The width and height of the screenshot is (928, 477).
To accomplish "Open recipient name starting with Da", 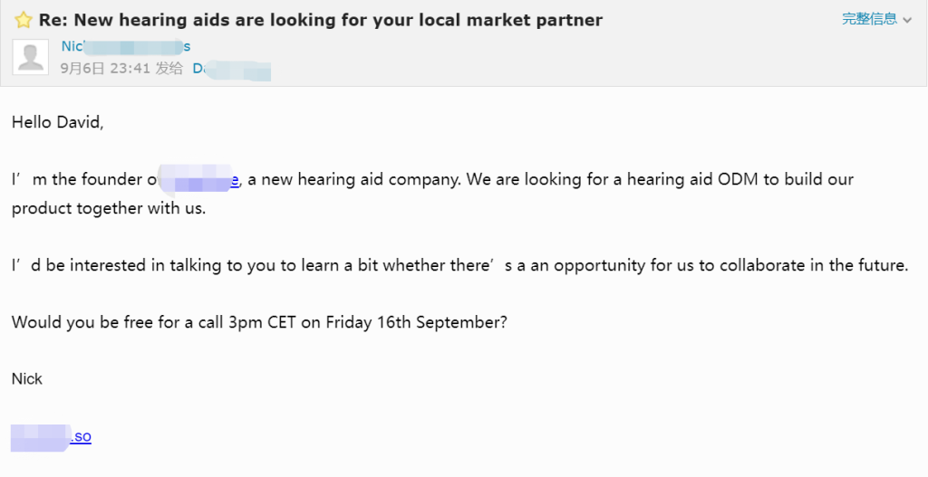I will [x=231, y=69].
